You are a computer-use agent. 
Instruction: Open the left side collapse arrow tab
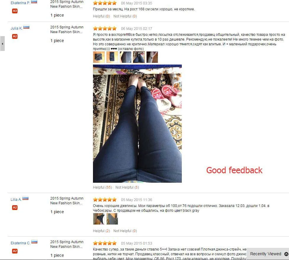pyautogui.click(x=2, y=44)
